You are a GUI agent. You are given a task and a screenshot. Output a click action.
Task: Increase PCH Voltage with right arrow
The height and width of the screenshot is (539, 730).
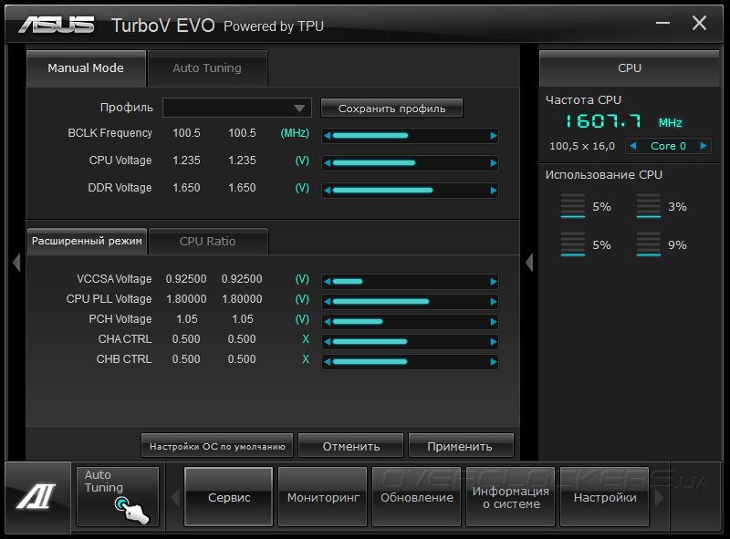494,322
